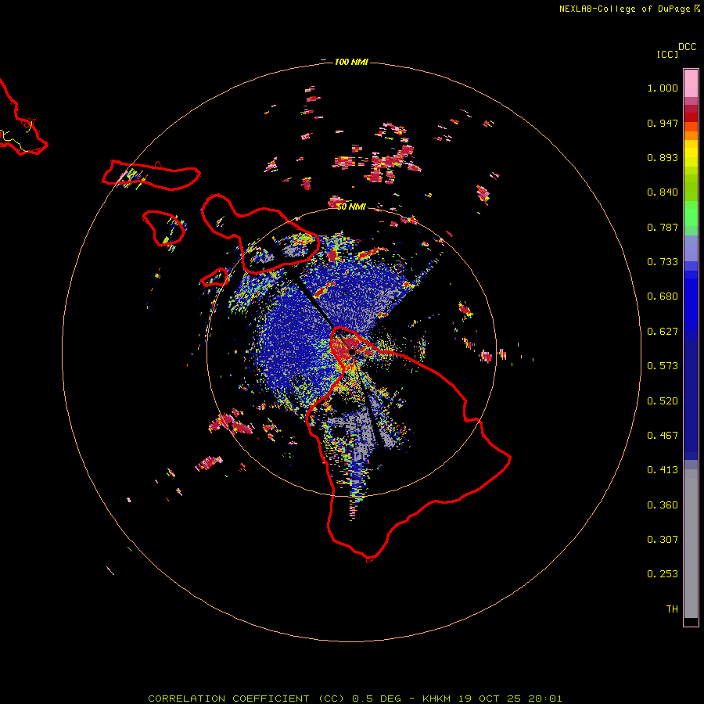Click the 100 NMI range ring label

351,62
